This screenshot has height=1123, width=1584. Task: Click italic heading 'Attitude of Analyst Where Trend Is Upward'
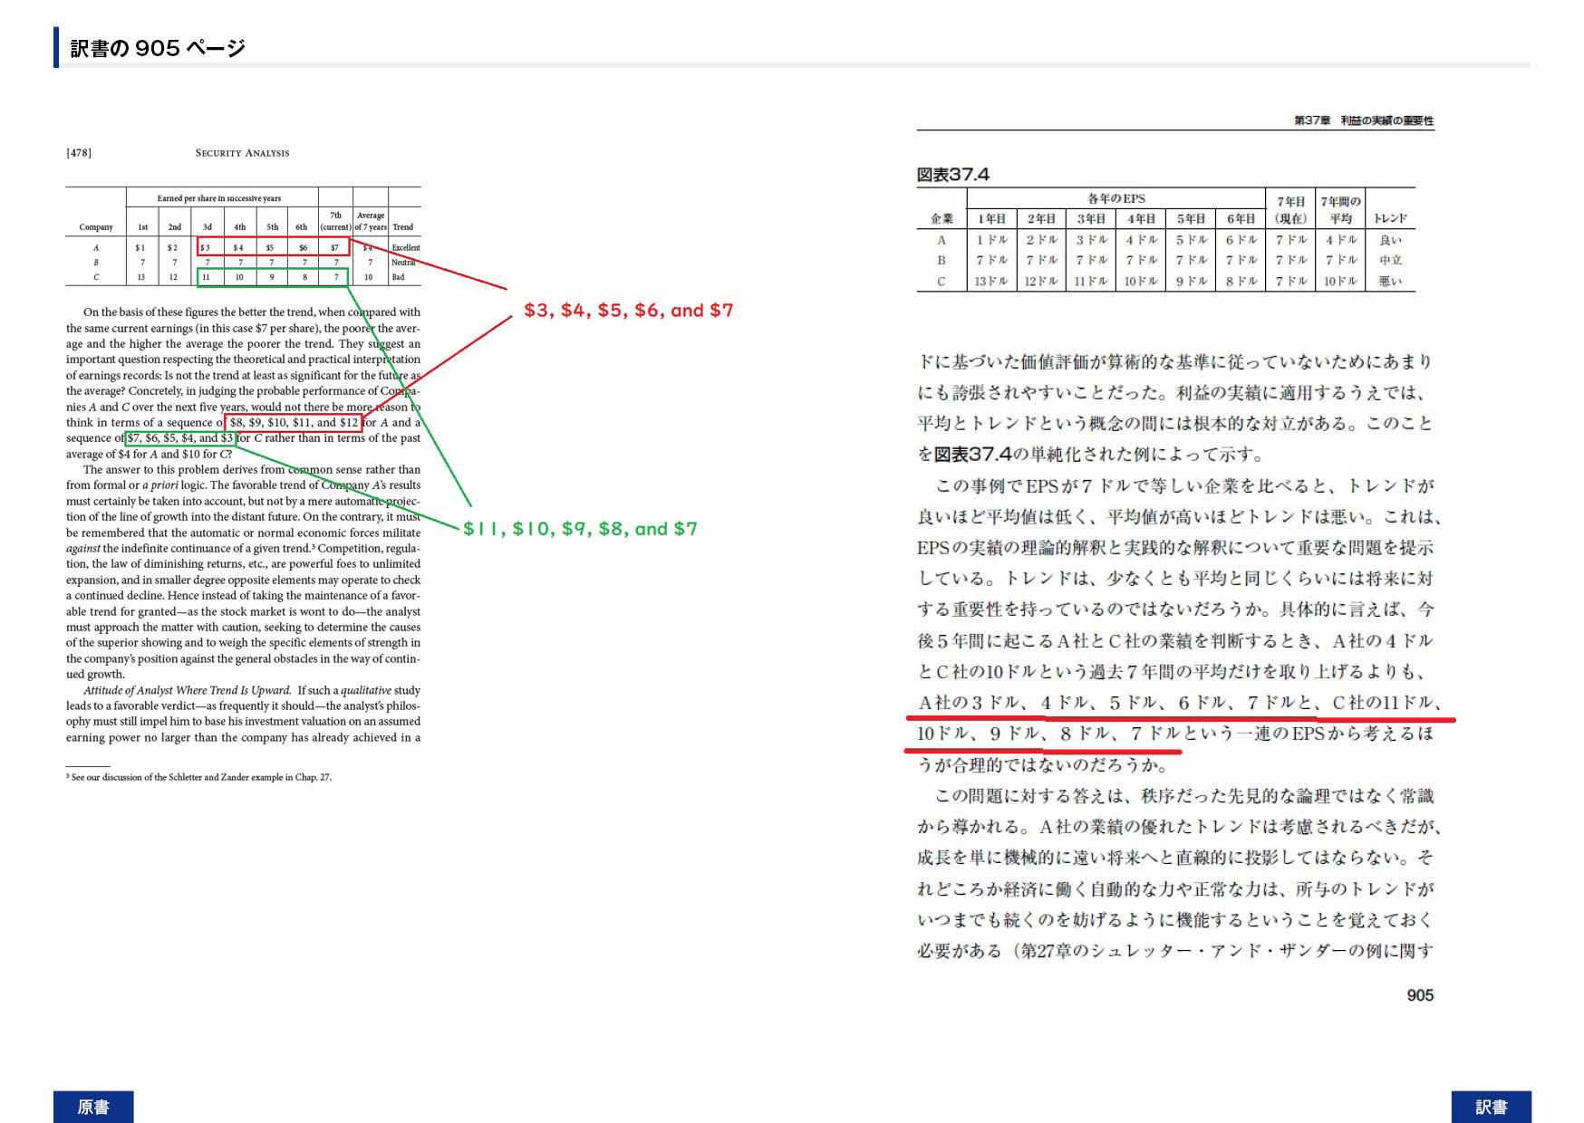(188, 690)
